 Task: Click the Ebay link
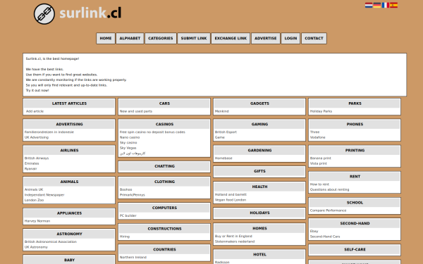click(314, 231)
